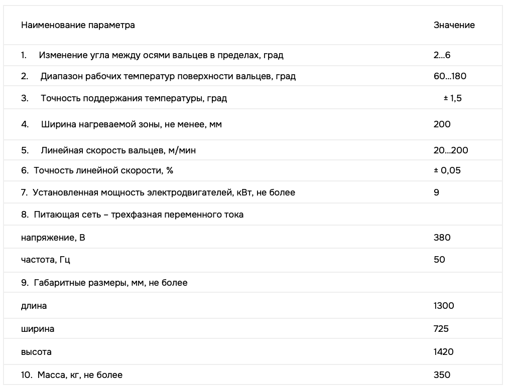Click the value '2...6'
This screenshot has height=389, width=509.
pyautogui.click(x=442, y=55)
